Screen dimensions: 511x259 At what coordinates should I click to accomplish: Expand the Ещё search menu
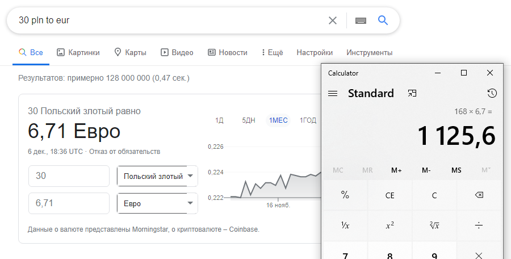pyautogui.click(x=272, y=53)
